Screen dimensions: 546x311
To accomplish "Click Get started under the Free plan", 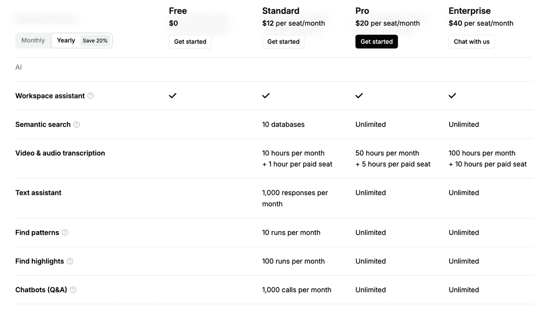I will pos(190,42).
